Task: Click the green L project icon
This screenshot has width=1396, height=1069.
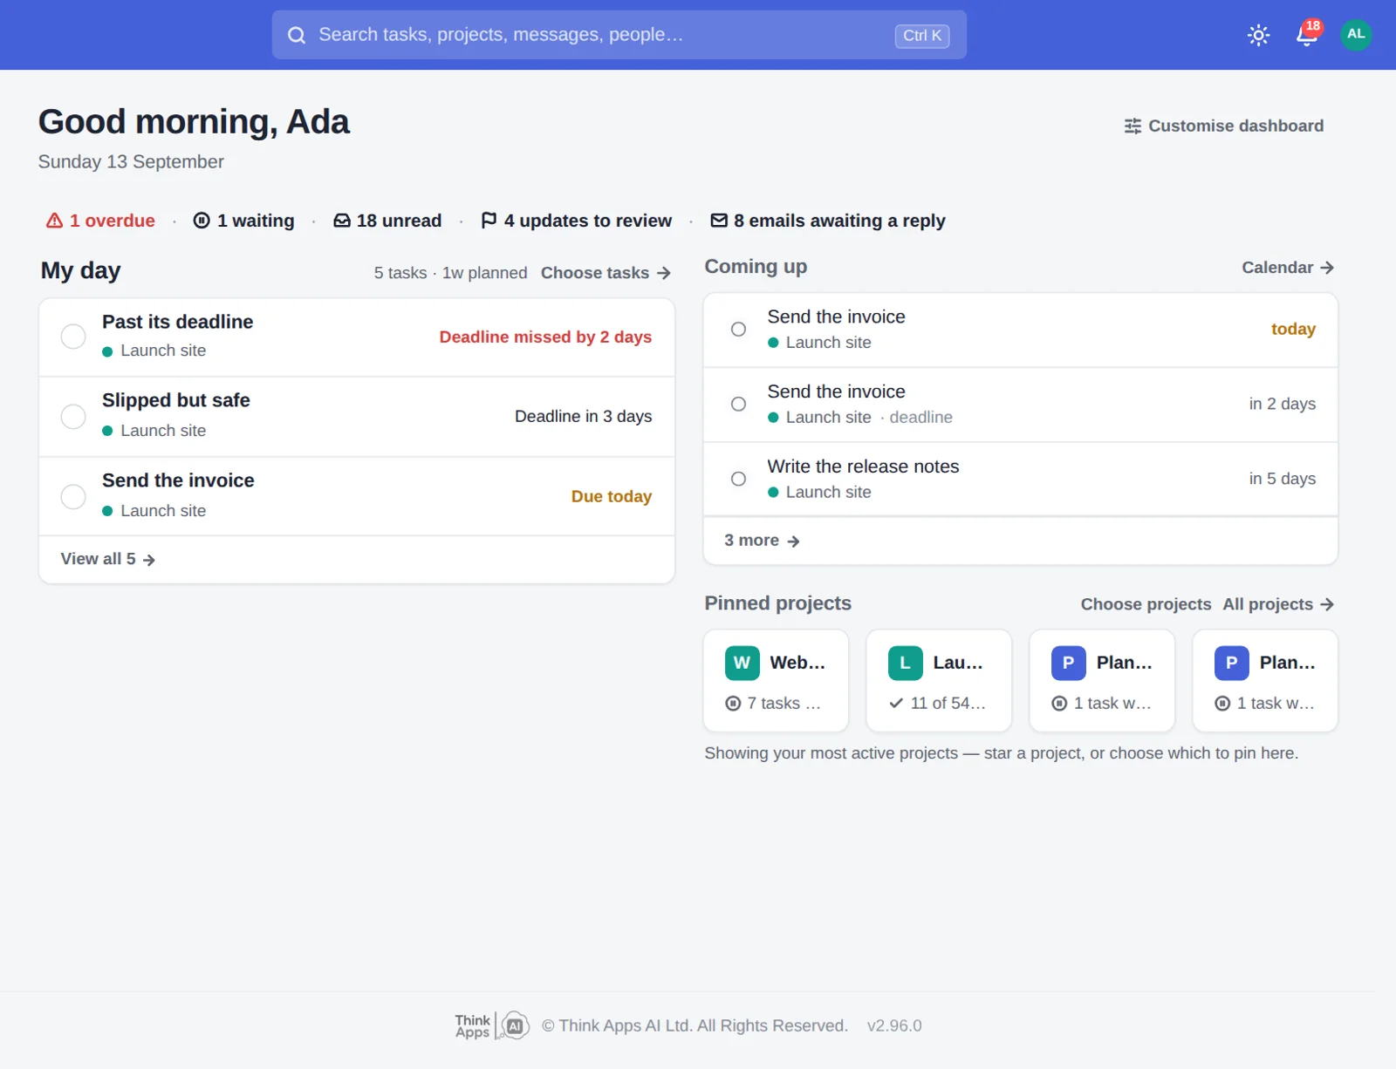Action: 906,663
